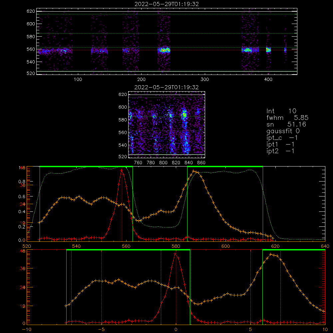Click the "400" x-axis label on the top spectrogram
Image resolution: width=333 pixels, height=333 pixels.
point(268,80)
